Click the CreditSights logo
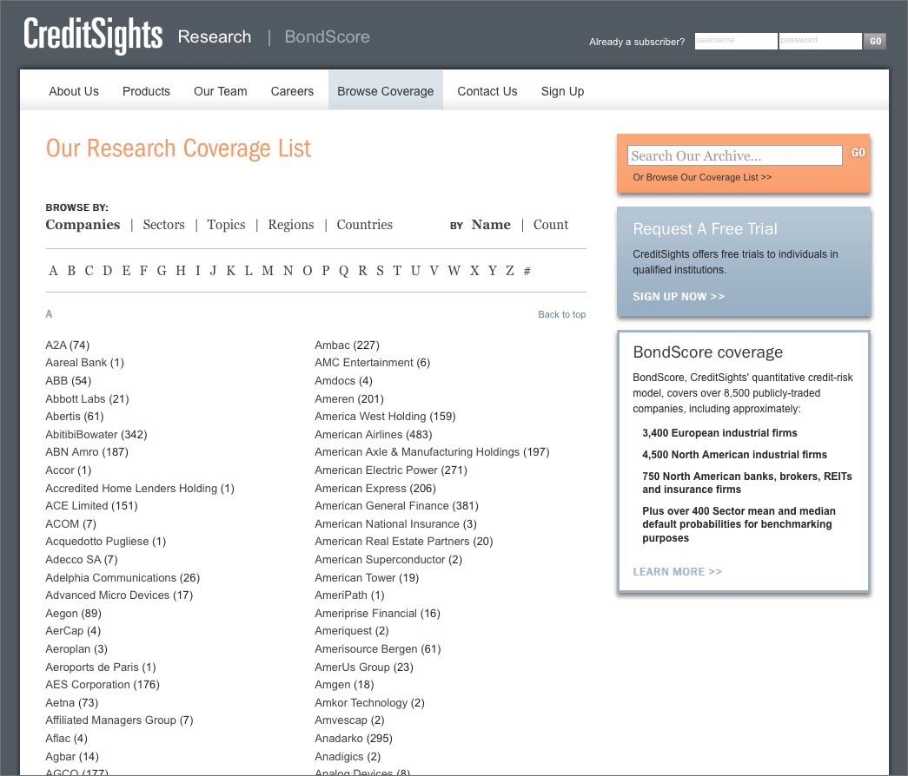908x776 pixels. pyautogui.click(x=93, y=36)
